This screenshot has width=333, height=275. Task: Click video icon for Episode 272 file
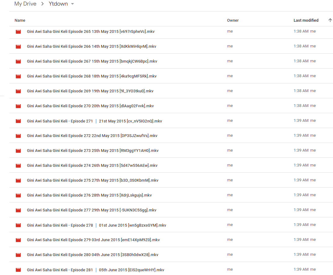19,136
